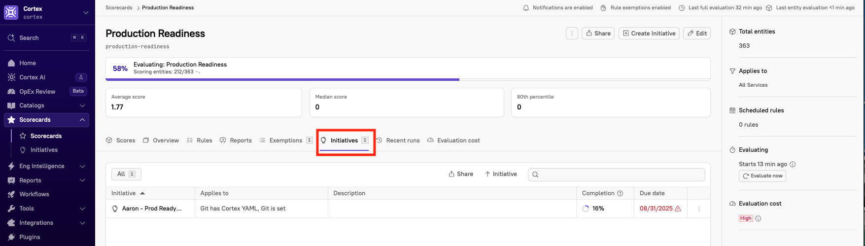The height and width of the screenshot is (246, 865).
Task: Go to Home in sidebar
Action: 28,63
